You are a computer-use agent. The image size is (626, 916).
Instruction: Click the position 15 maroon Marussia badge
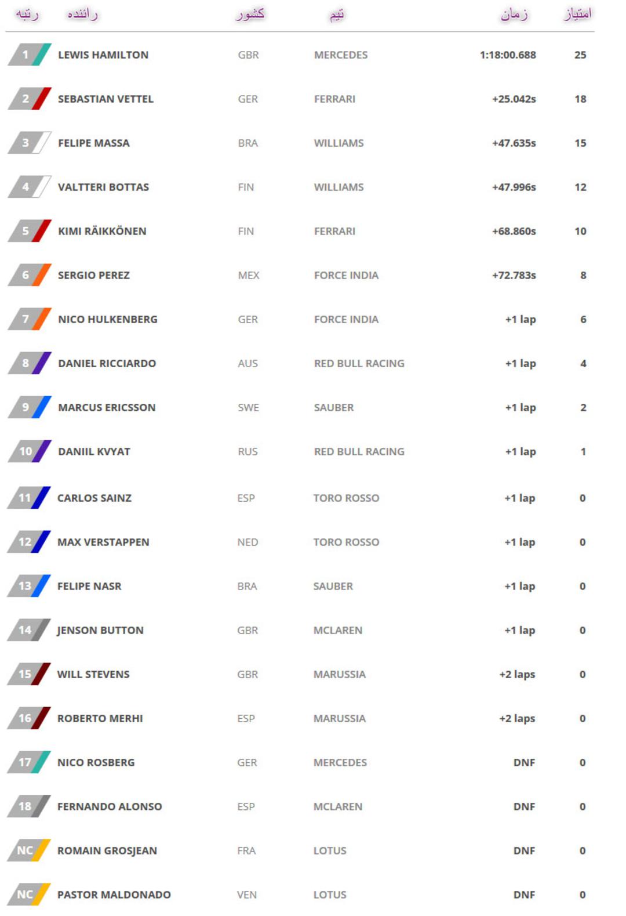click(29, 674)
